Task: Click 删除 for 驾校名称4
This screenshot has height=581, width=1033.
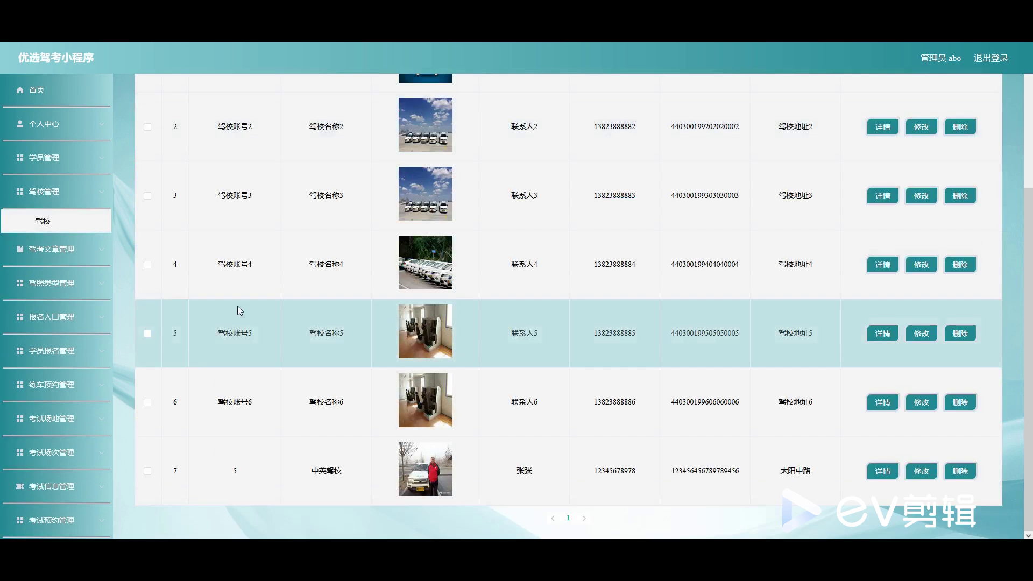Action: tap(960, 265)
